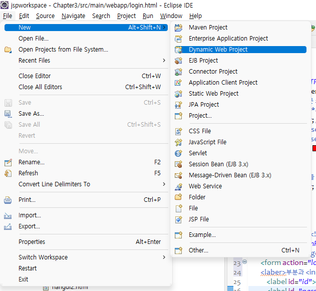Click the Print printer icon
Viewport: 316px width, 291px height.
[x=8, y=200]
